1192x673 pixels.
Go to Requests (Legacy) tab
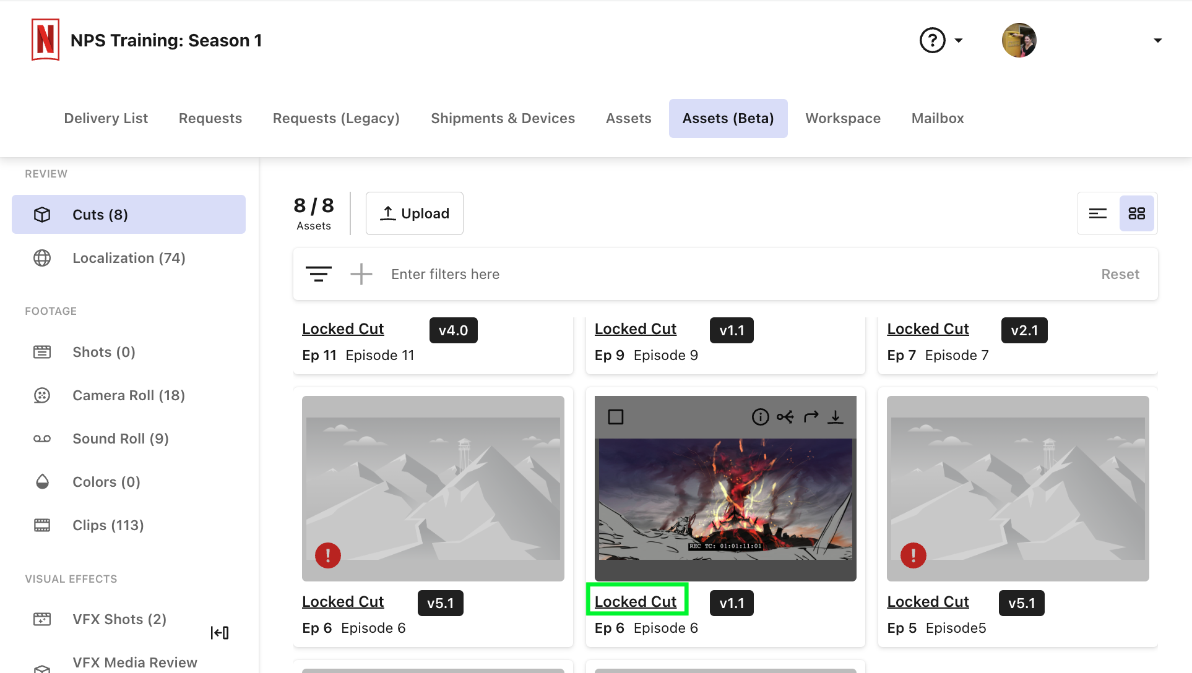(x=336, y=118)
